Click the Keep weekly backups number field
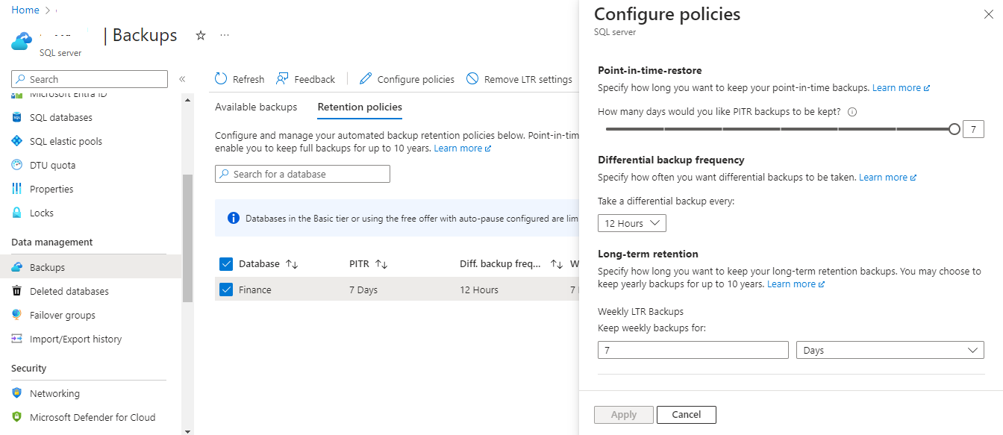 pos(693,350)
